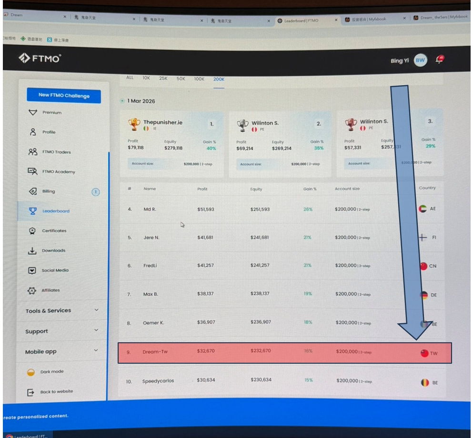The height and width of the screenshot is (438, 473).
Task: Click the UAE flag in Md R. row
Action: [x=423, y=209]
